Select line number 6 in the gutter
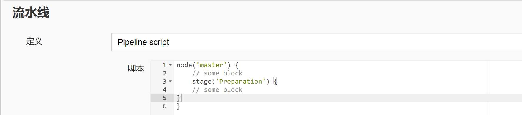Screen dimensions: 522x115 tap(165, 106)
